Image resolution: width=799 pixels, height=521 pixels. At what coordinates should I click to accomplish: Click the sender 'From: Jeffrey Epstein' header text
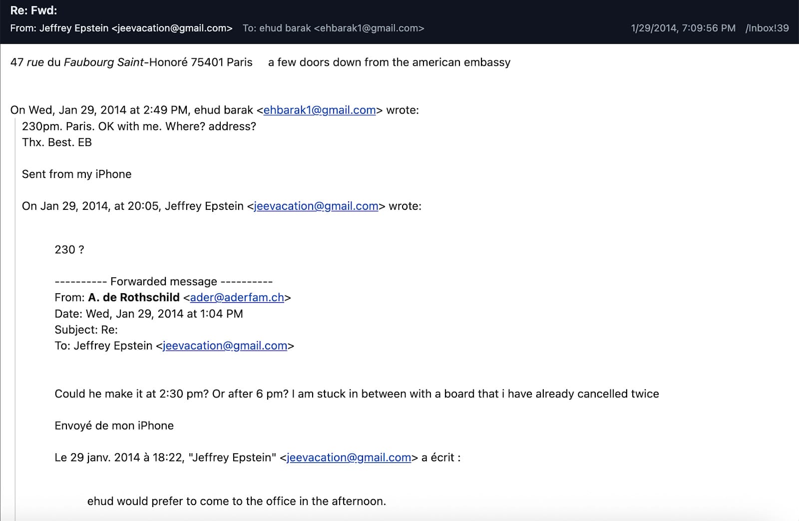pos(121,28)
